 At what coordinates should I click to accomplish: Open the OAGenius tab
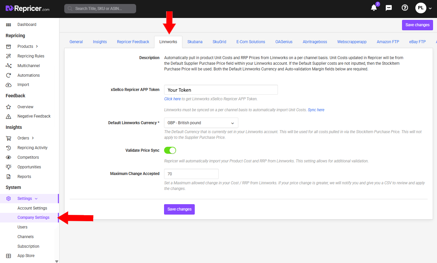(x=284, y=42)
